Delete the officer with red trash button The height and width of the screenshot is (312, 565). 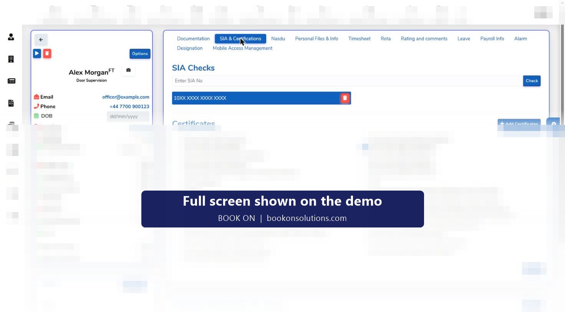coord(47,53)
